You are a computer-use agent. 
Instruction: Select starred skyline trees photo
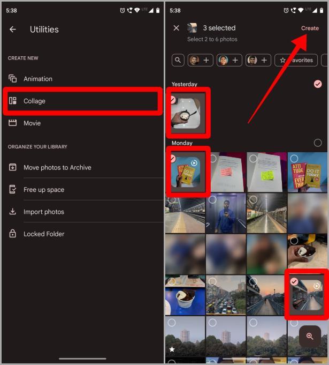[185, 336]
